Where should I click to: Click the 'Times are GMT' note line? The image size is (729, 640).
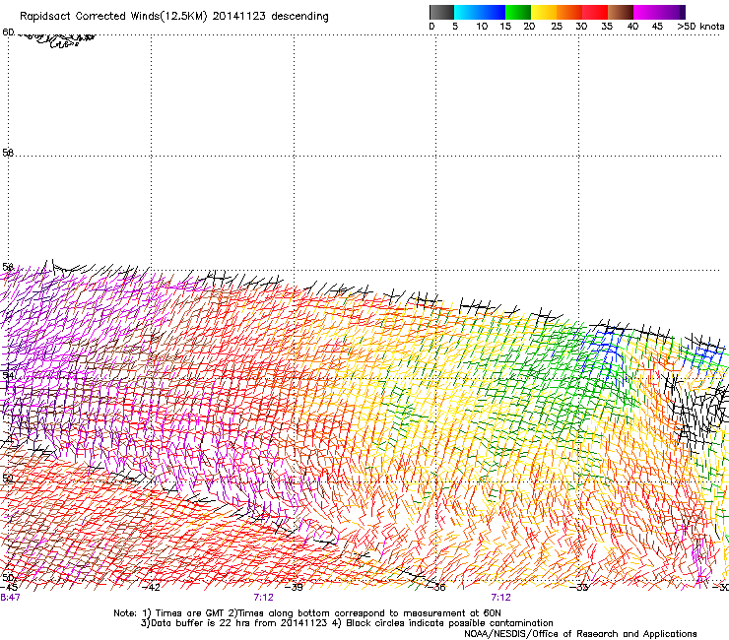coord(307,613)
